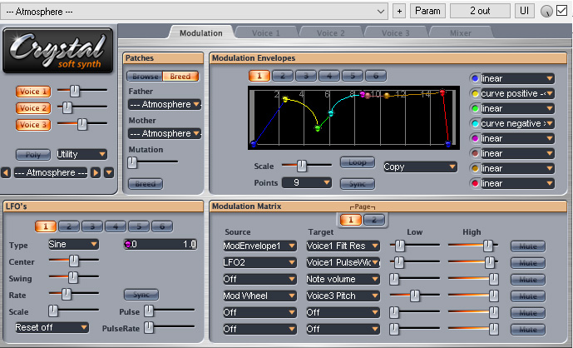Viewport: 573px width, 348px height.
Task: Switch to the Voice 3 tab
Action: click(x=395, y=33)
